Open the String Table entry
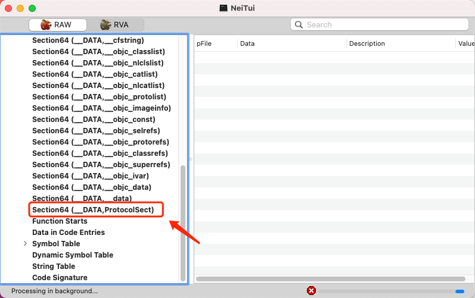This screenshot has height=298, width=475. pos(54,266)
